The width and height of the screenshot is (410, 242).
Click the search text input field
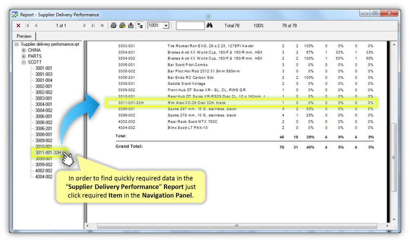pyautogui.click(x=190, y=26)
